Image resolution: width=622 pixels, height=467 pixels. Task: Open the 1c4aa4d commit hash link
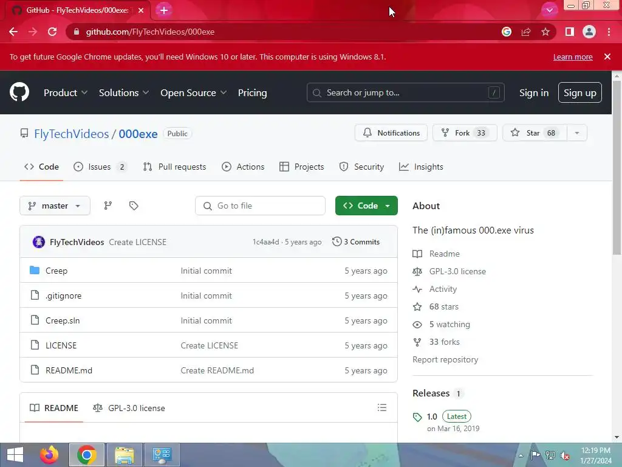pyautogui.click(x=266, y=242)
